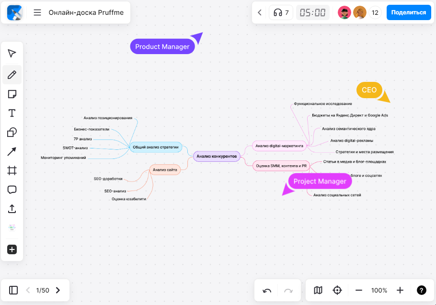
Task: Toggle the minimap view
Action: pos(318,290)
